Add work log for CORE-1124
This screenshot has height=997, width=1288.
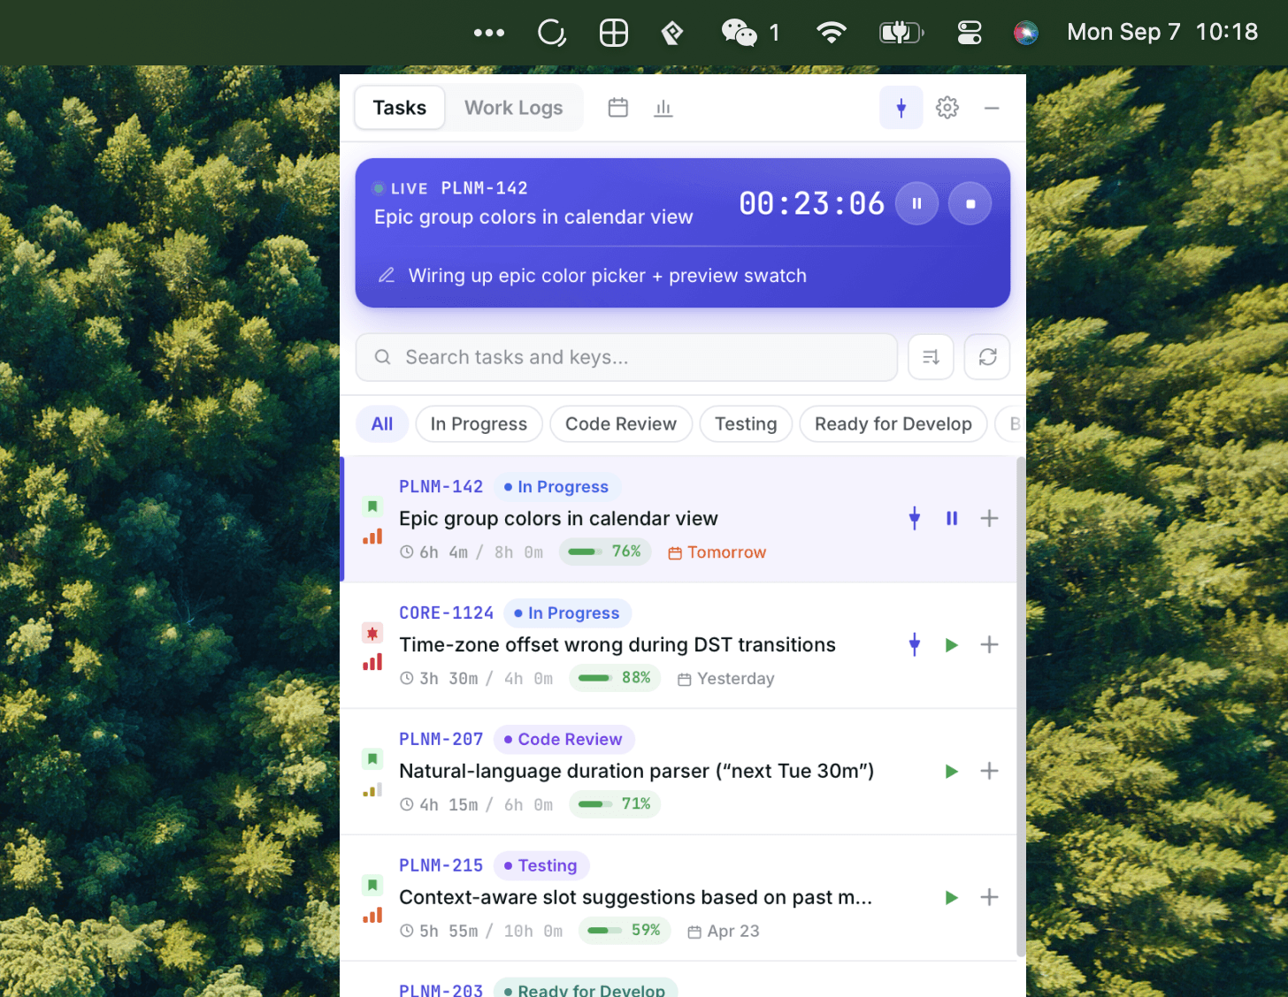tap(990, 645)
